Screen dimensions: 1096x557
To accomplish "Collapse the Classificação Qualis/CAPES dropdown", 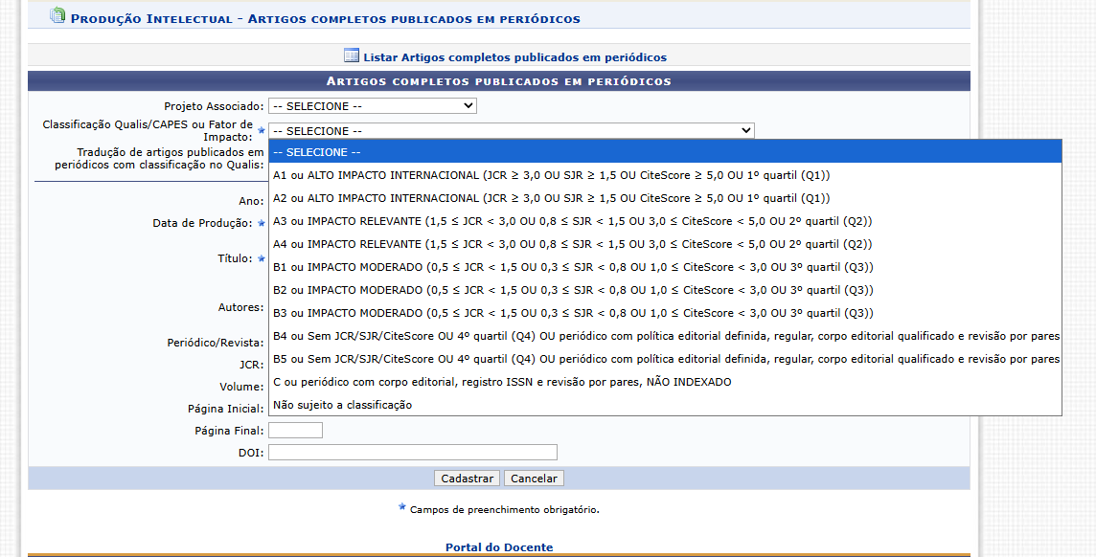I will (x=511, y=130).
